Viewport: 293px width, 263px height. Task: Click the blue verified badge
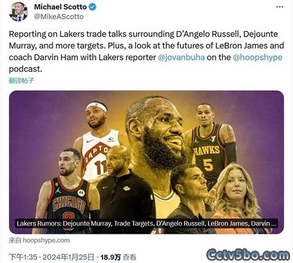point(93,7)
